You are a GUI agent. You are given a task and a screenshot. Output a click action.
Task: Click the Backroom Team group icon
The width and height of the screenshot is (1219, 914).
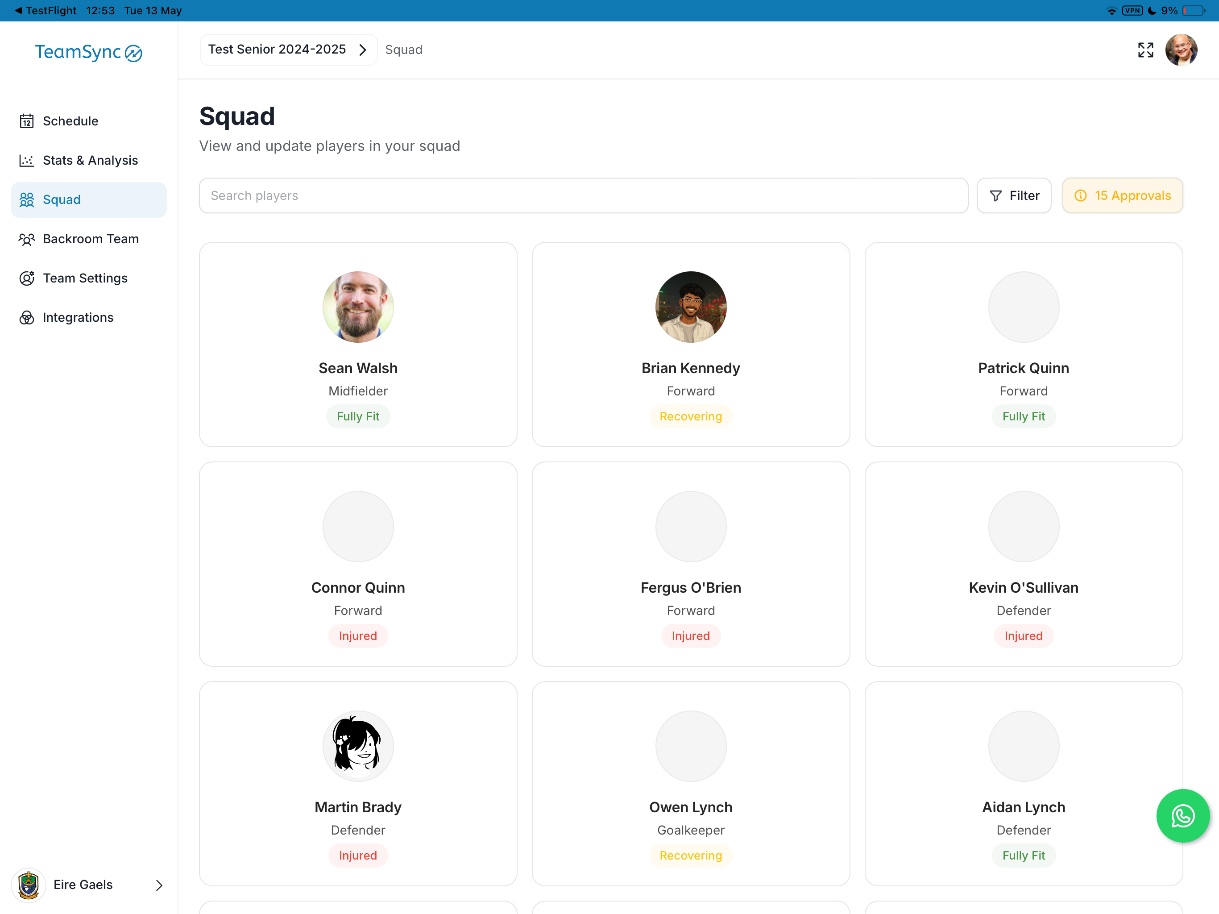tap(26, 239)
